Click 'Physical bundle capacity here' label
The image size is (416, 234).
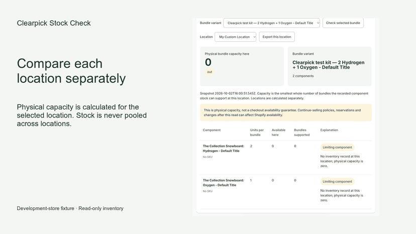point(227,54)
